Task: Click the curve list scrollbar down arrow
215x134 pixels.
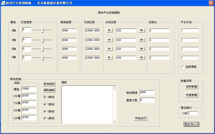Action: coord(114,122)
